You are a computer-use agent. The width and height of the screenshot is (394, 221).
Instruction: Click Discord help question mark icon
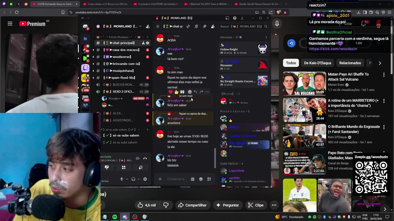235,18
